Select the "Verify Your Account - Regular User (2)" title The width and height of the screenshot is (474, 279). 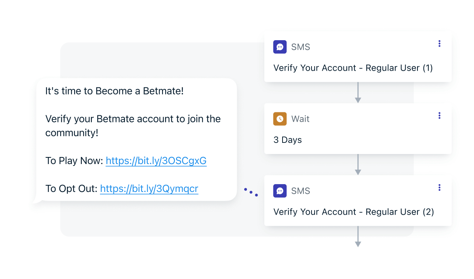click(x=354, y=212)
